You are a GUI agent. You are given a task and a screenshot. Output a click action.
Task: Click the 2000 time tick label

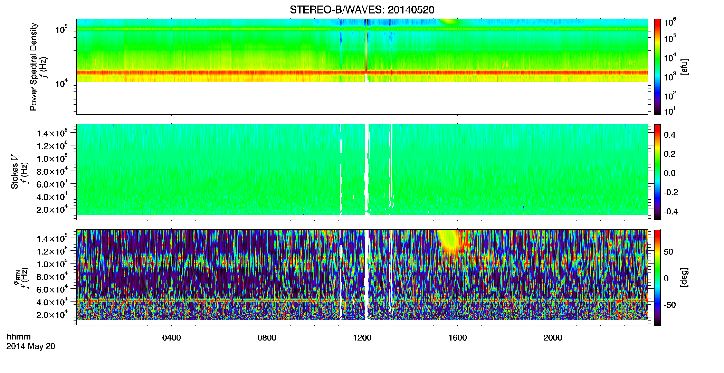coord(553,338)
